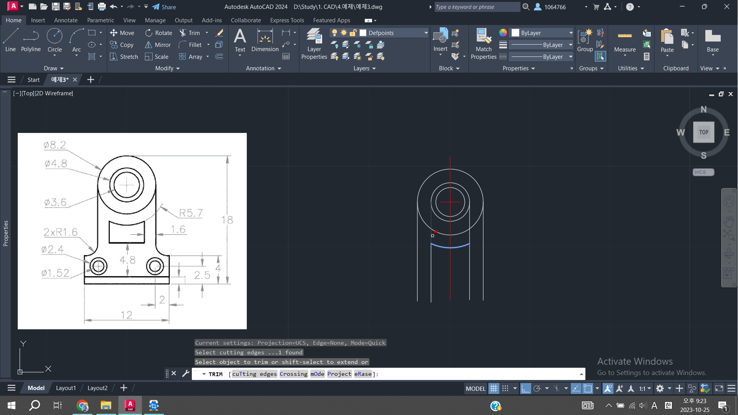Click the keyword search field
The width and height of the screenshot is (738, 415).
click(x=477, y=7)
